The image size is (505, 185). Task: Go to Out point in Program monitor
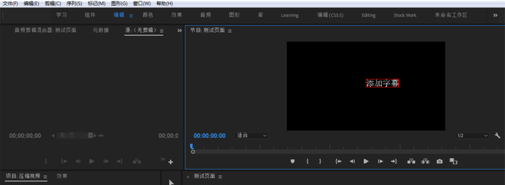pyautogui.click(x=394, y=161)
